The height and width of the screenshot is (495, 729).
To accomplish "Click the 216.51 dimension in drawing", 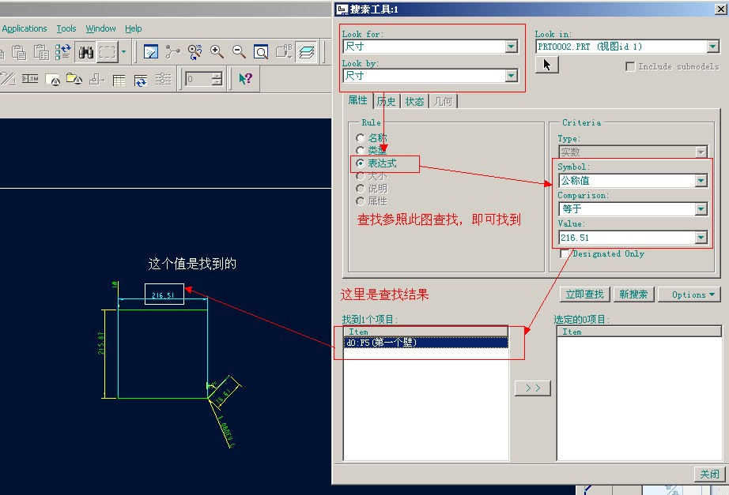I will [163, 295].
